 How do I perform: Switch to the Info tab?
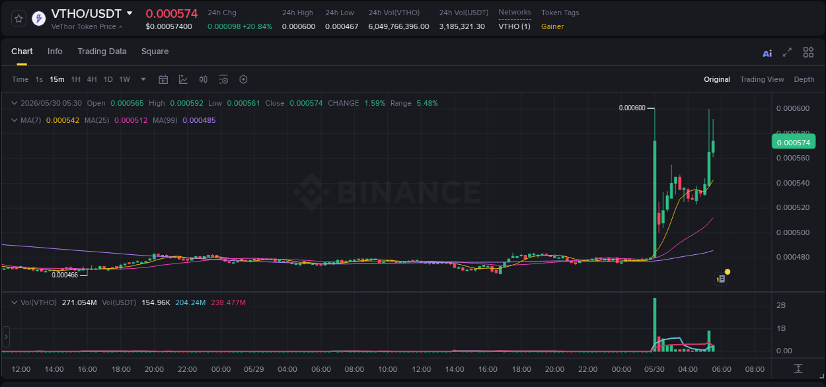[55, 52]
